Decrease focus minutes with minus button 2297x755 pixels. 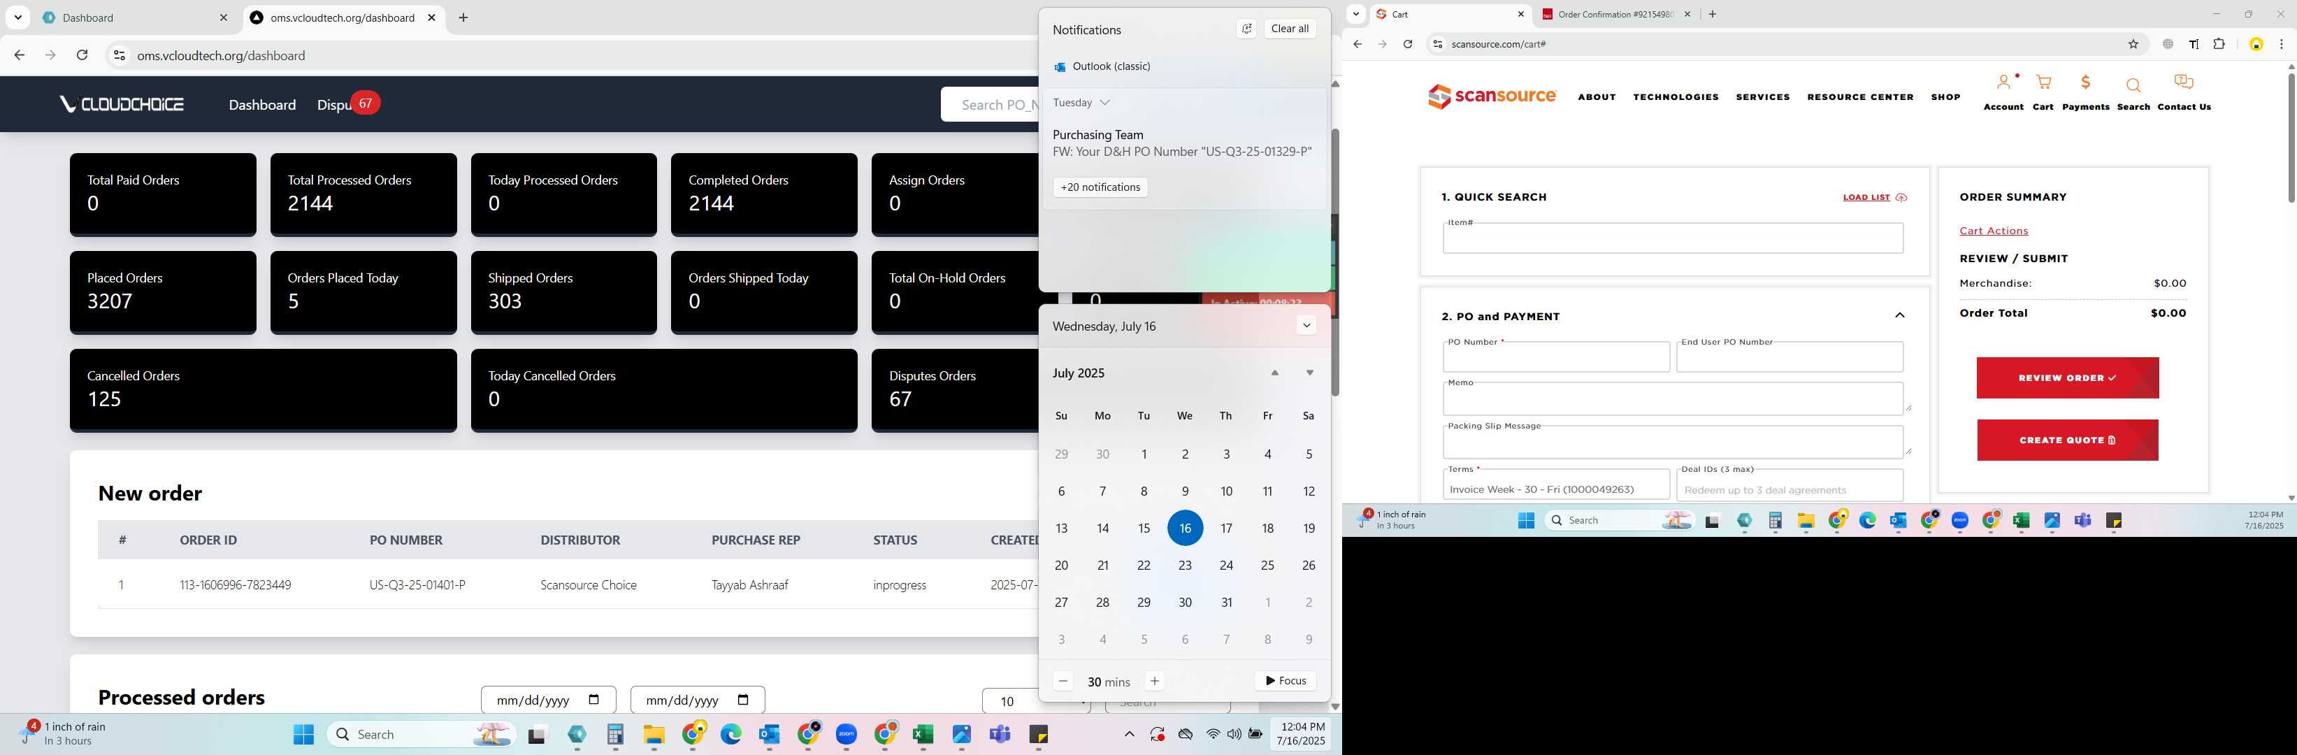(1062, 681)
